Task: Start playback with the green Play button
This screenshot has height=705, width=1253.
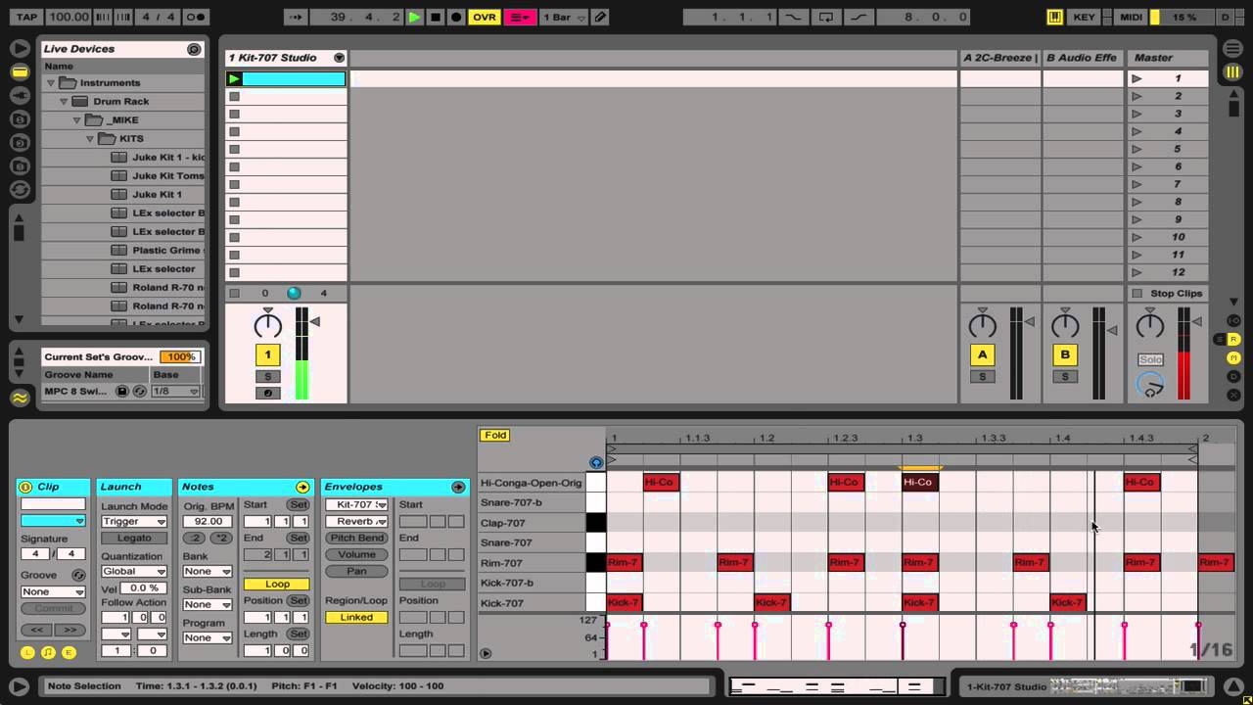Action: (x=415, y=17)
